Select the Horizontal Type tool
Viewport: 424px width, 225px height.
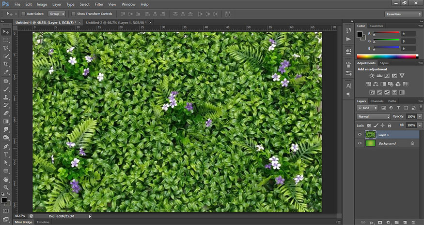click(6, 155)
